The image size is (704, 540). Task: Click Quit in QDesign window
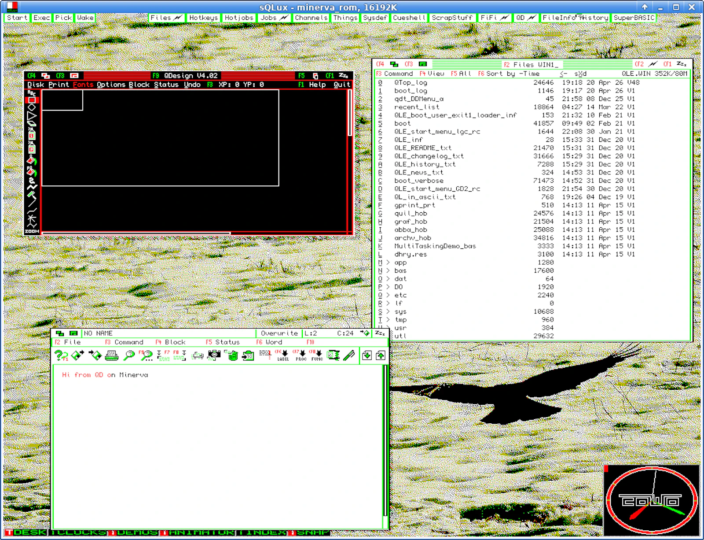(x=342, y=85)
